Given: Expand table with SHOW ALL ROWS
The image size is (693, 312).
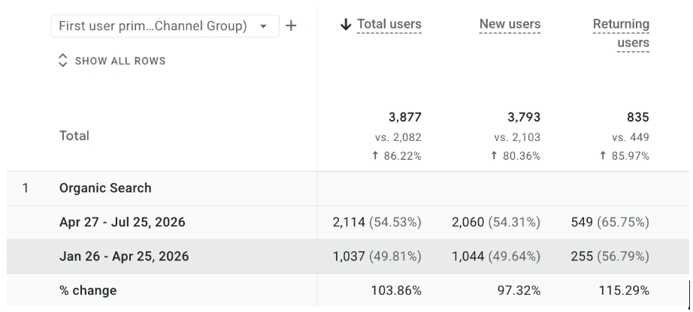Looking at the screenshot, I should coord(112,61).
